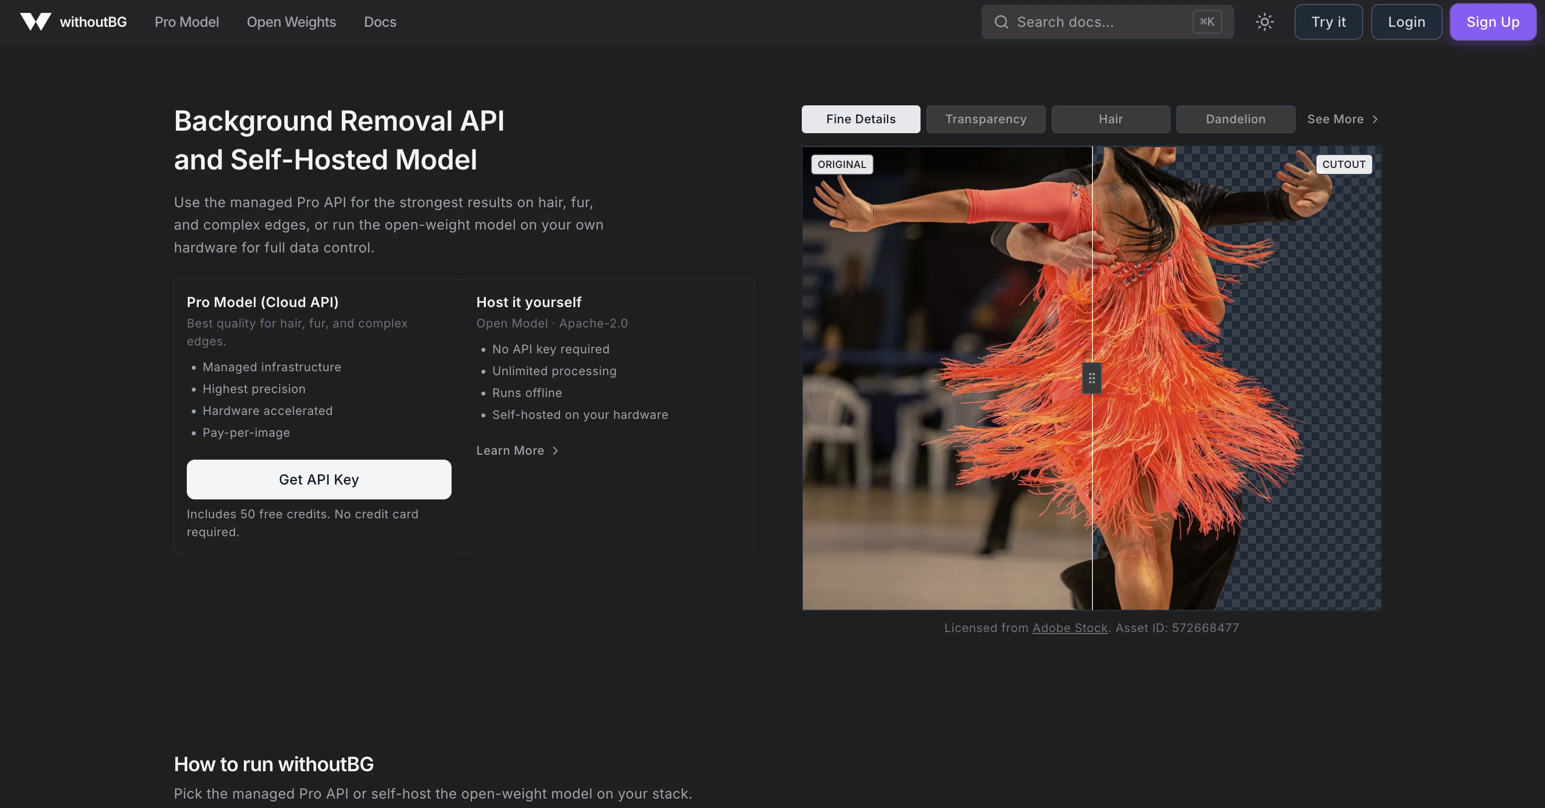Focus the Search docs input field

[1107, 22]
